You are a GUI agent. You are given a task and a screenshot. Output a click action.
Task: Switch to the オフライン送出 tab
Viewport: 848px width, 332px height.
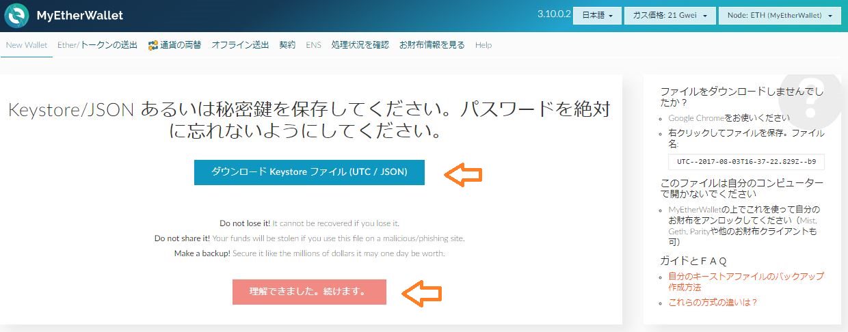240,45
